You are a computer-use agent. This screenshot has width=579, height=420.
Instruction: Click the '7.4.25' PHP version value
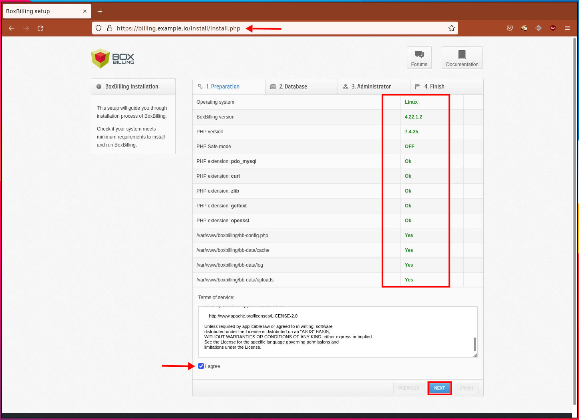point(411,132)
